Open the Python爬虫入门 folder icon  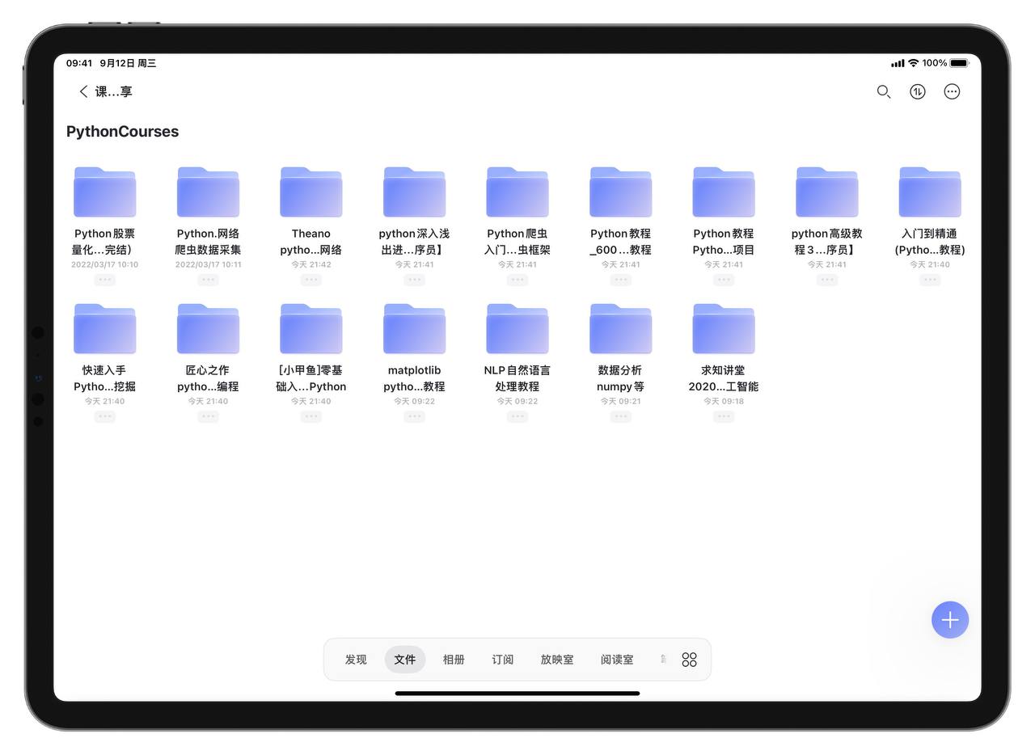(x=517, y=192)
